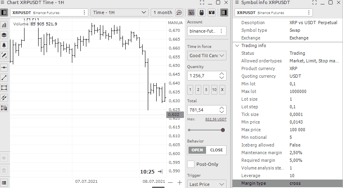The width and height of the screenshot is (343, 188).
Task: Open the indicators icon in left toolbar
Action: pos(4,25)
